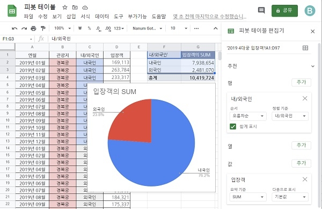322x209 pixels.
Task: Open the 오름차순 order dropdown
Action: [248, 116]
